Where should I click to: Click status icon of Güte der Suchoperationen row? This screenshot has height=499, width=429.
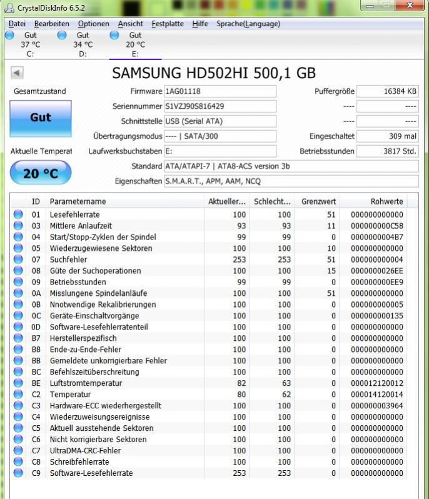click(x=18, y=271)
